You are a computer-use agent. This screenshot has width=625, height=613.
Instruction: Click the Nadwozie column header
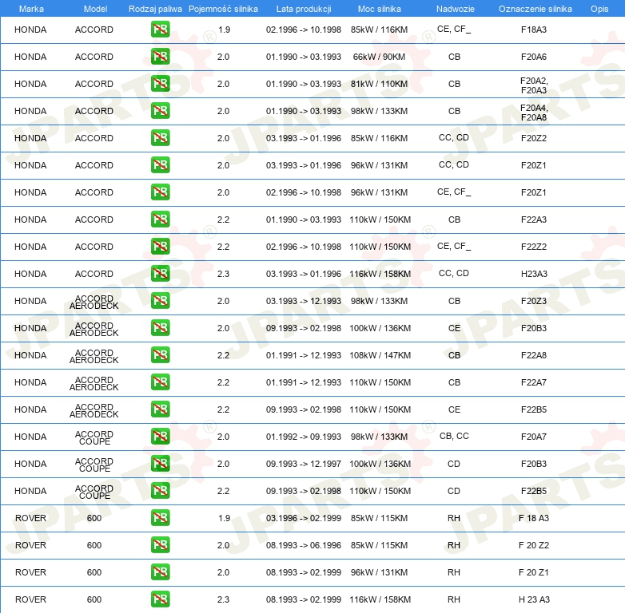(454, 9)
